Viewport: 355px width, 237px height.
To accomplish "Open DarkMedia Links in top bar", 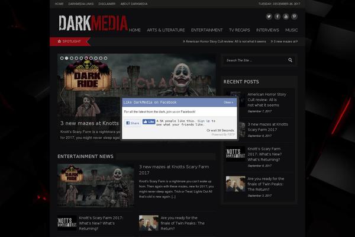I will pyautogui.click(x=81, y=4).
